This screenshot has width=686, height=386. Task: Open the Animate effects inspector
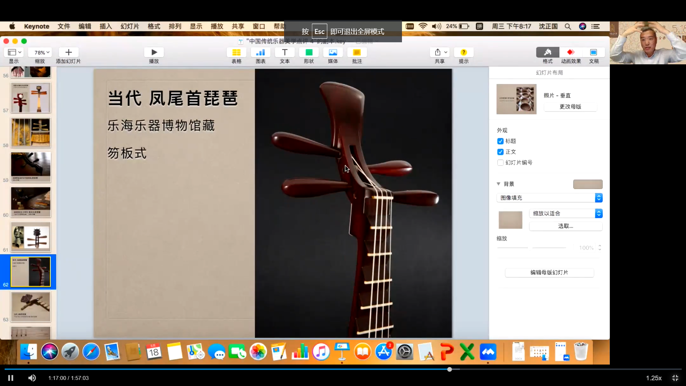pyautogui.click(x=571, y=53)
